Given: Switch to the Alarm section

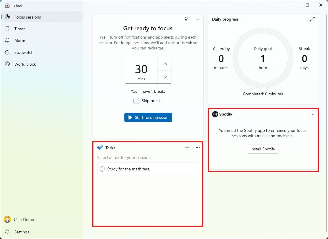Looking at the screenshot, I should tap(20, 41).
